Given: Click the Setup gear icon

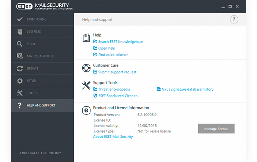Looking at the screenshot, I should tap(20, 81).
